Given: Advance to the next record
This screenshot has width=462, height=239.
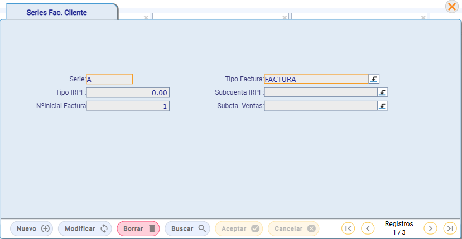Looking at the screenshot, I should coord(430,228).
